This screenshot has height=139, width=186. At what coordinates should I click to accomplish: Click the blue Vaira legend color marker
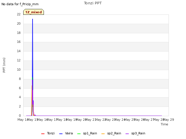[x=61, y=134]
